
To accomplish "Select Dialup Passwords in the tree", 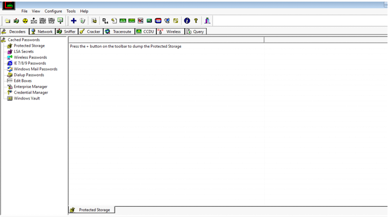I will (28, 75).
